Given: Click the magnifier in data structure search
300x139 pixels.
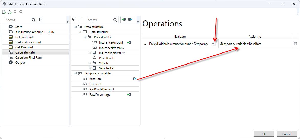Looking at the screenshot, I should [115, 20].
